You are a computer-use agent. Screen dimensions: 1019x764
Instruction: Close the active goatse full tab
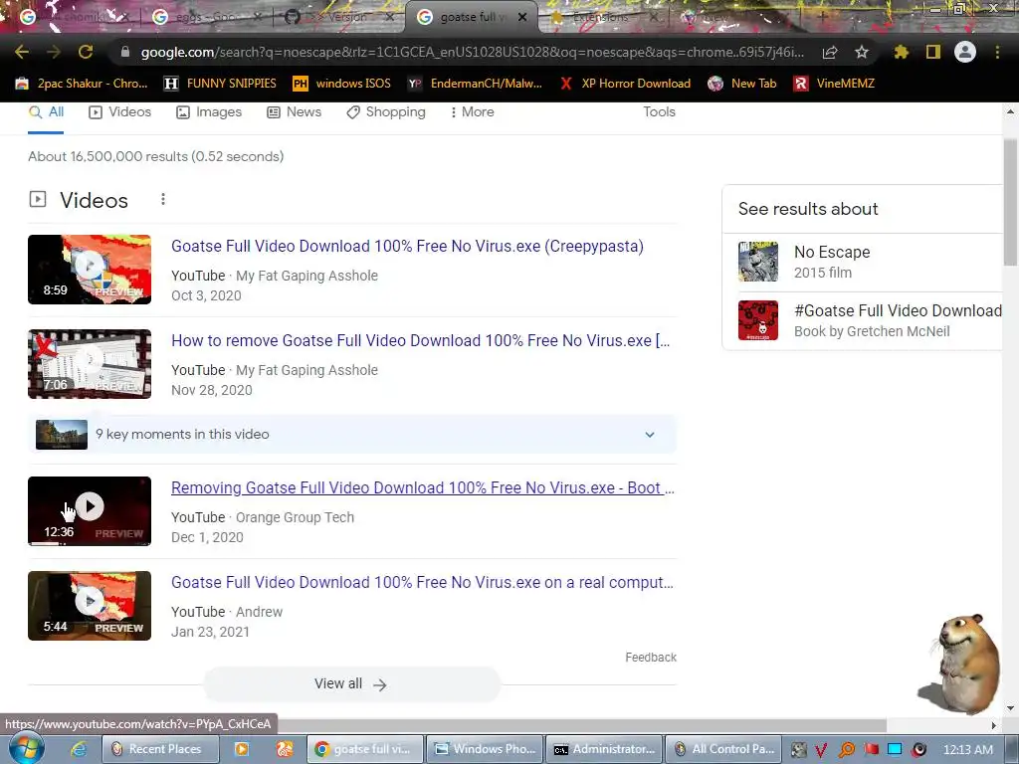coord(522,17)
